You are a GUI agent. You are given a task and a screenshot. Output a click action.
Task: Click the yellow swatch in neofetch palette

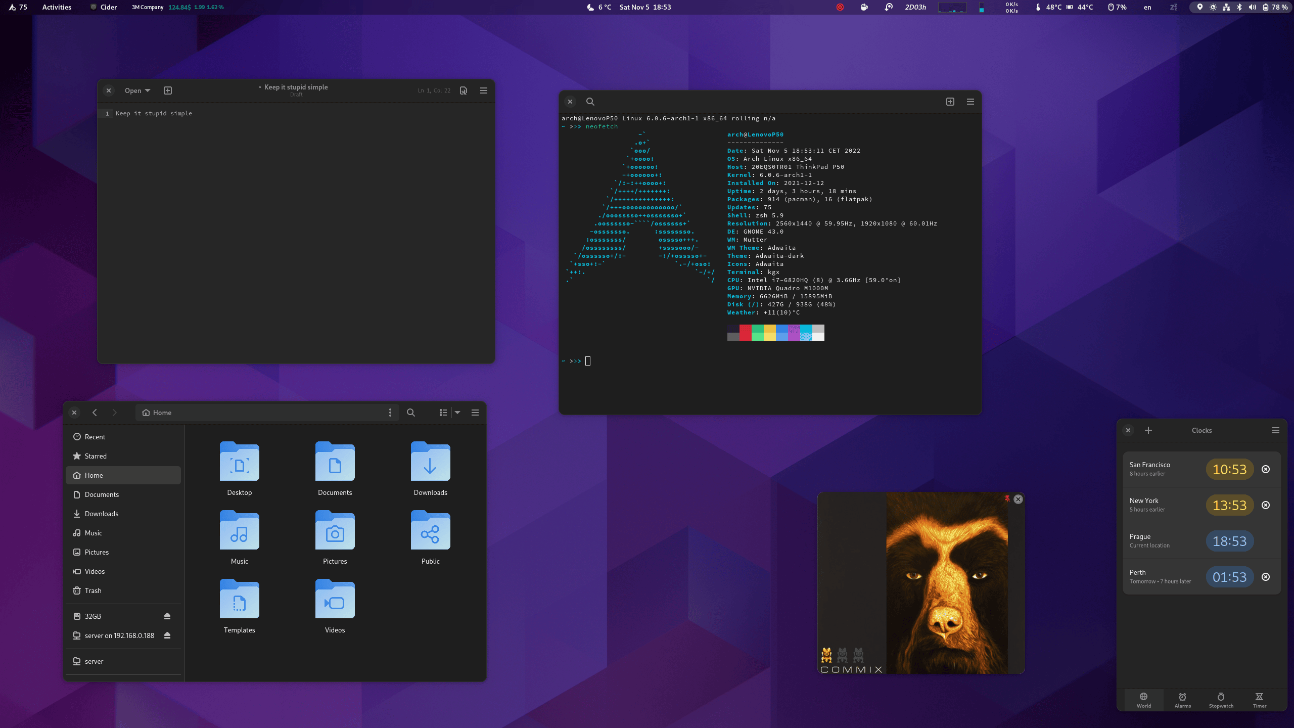click(x=770, y=333)
